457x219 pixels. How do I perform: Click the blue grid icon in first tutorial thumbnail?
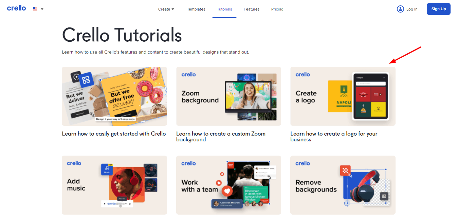pos(86,80)
